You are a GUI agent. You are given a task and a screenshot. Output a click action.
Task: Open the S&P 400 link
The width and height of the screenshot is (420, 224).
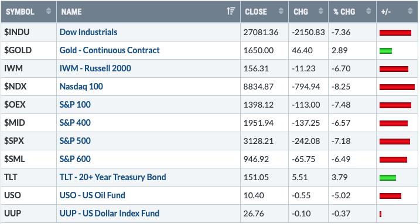coord(75,123)
